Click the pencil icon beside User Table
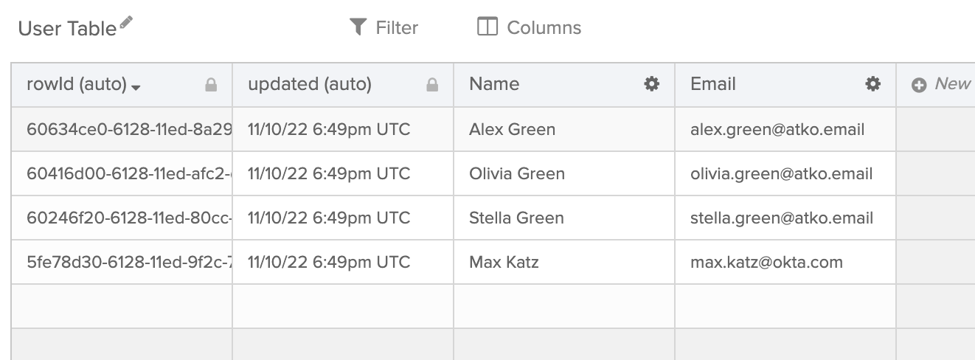 click(126, 23)
